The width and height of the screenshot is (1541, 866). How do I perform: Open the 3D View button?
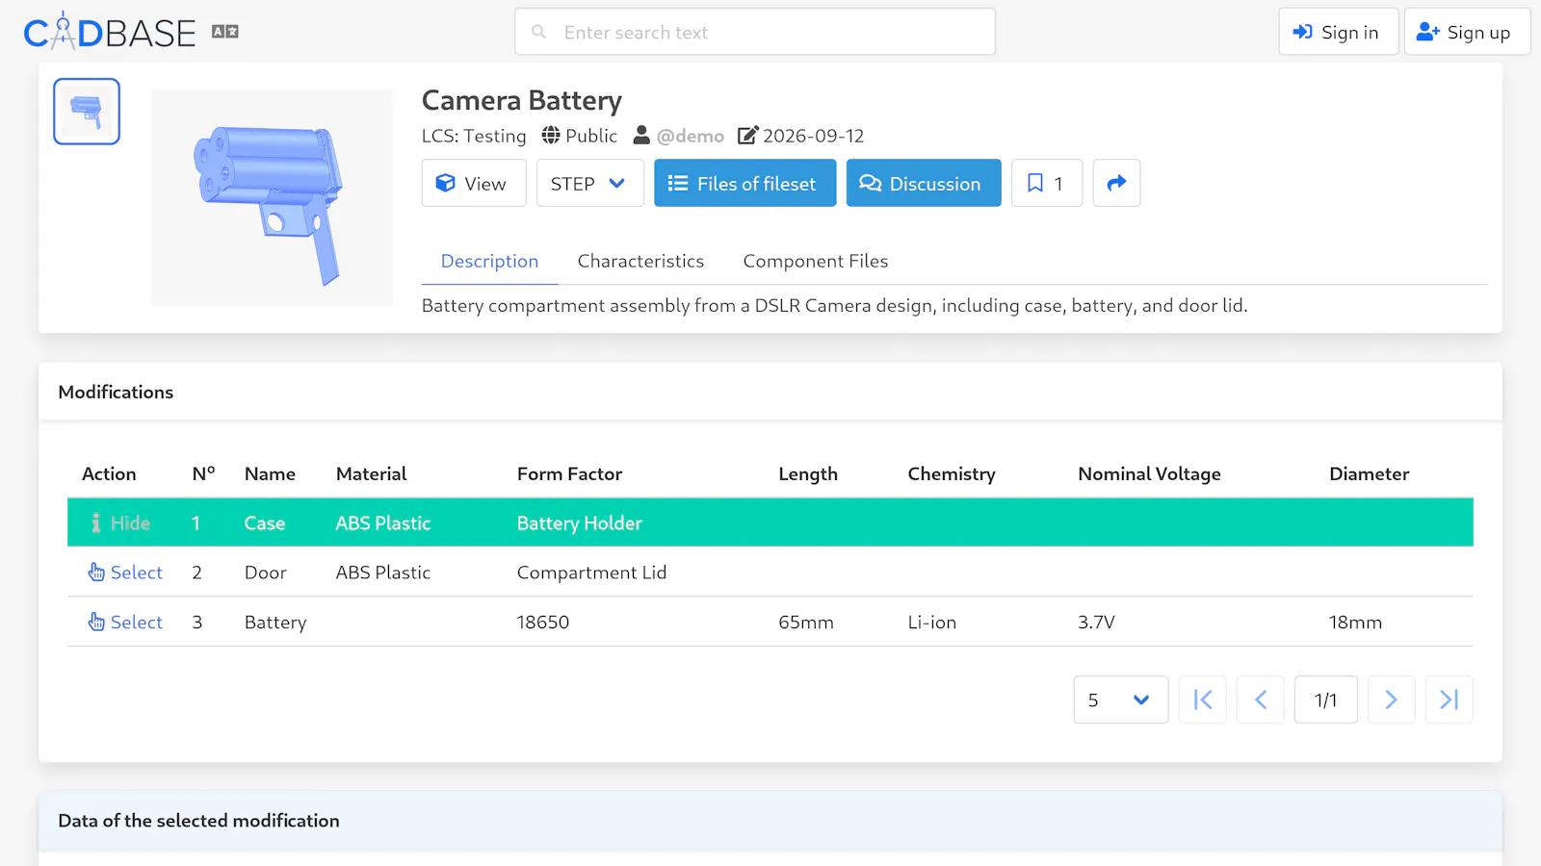click(x=474, y=183)
